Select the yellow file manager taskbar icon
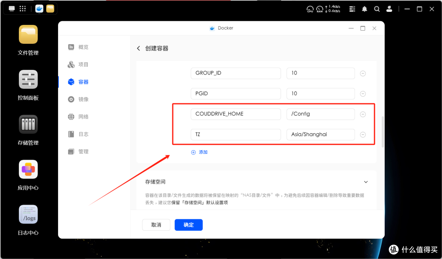The image size is (442, 259). 50,9
